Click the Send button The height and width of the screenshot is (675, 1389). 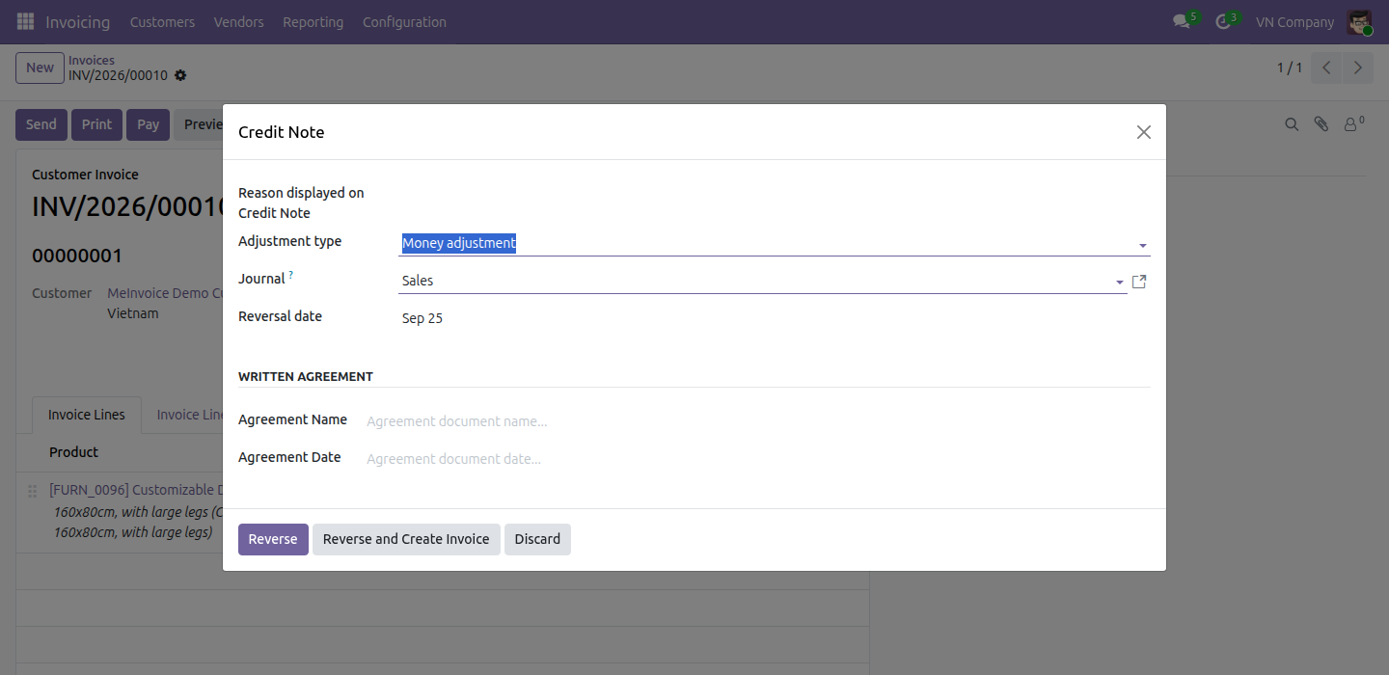click(x=41, y=124)
